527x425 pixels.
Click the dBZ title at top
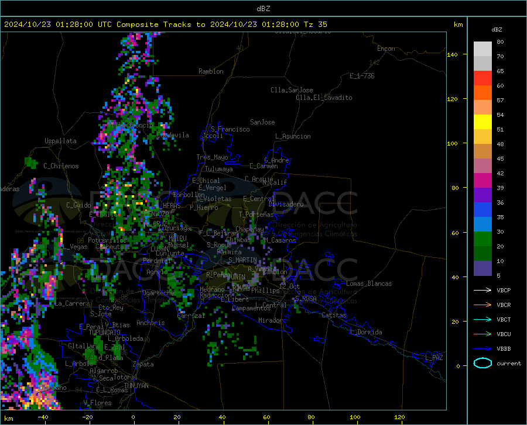pyautogui.click(x=263, y=9)
